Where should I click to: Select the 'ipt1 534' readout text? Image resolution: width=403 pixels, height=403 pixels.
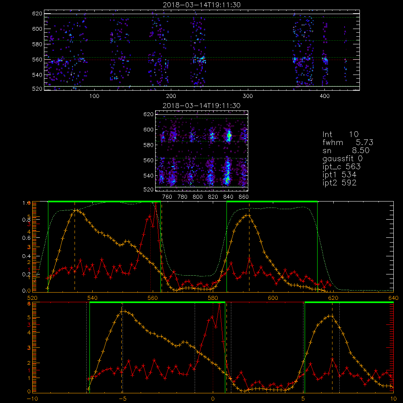pyautogui.click(x=339, y=175)
